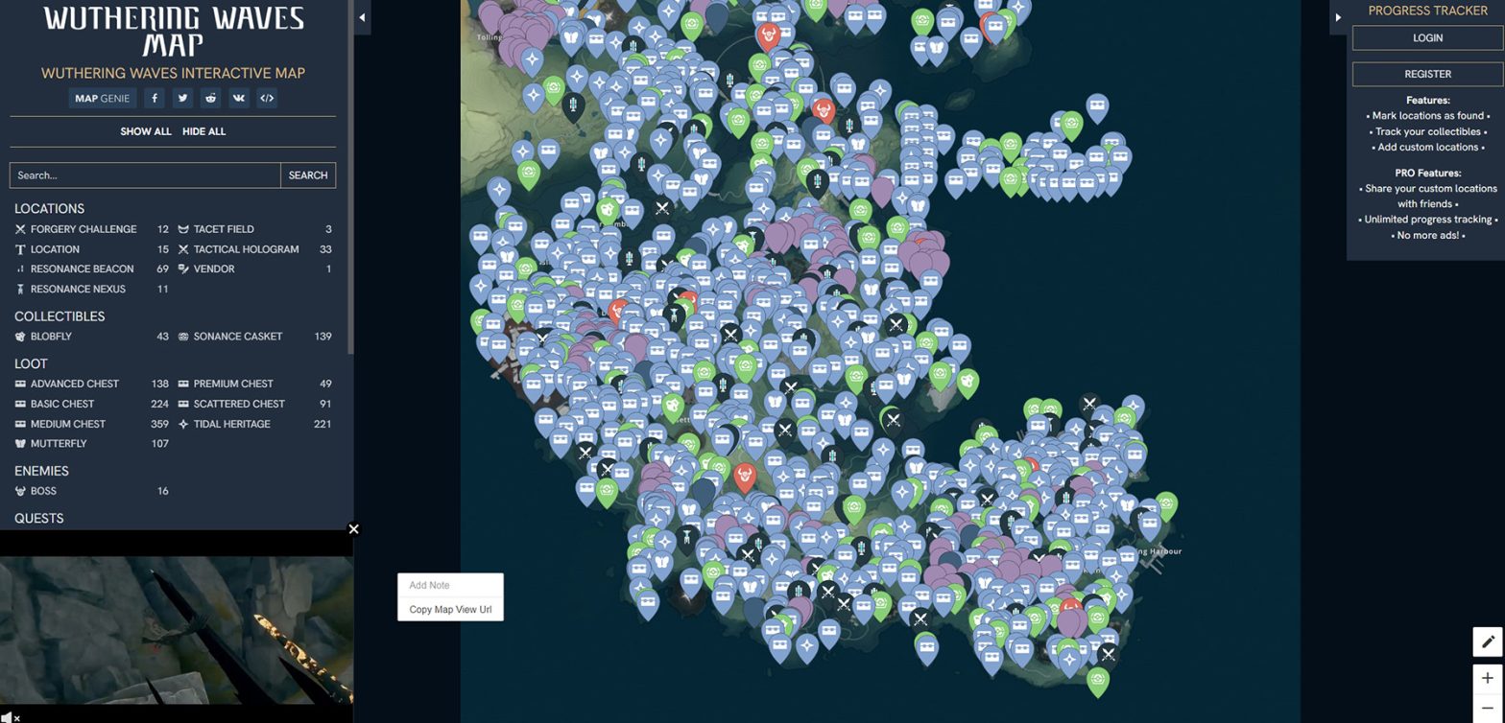
Task: Click Hide All markers
Action: pyautogui.click(x=203, y=131)
